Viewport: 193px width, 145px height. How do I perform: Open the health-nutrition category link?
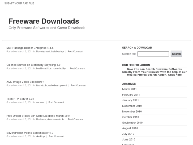[44, 68]
